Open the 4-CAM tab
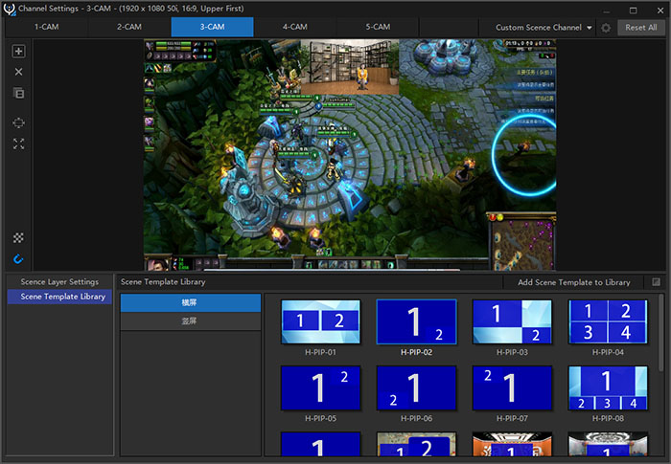The height and width of the screenshot is (464, 671). point(295,27)
